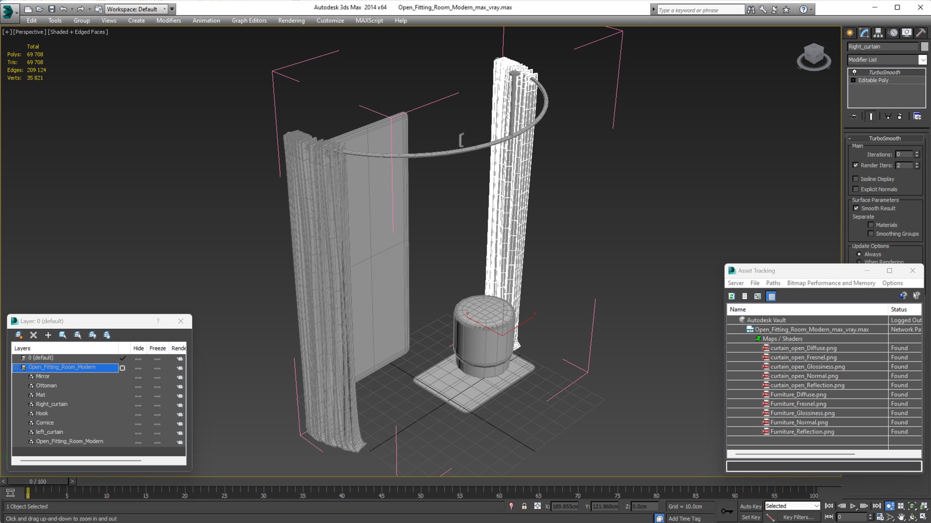Click Create New Layer icon in Layer dialog
The image size is (931, 523).
tap(18, 335)
